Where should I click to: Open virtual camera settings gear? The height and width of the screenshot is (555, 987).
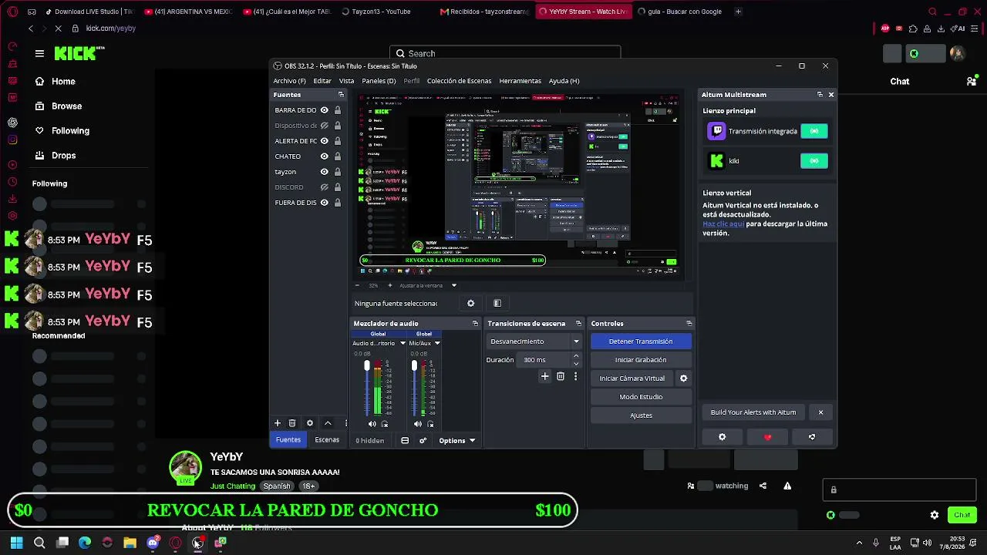click(x=683, y=378)
